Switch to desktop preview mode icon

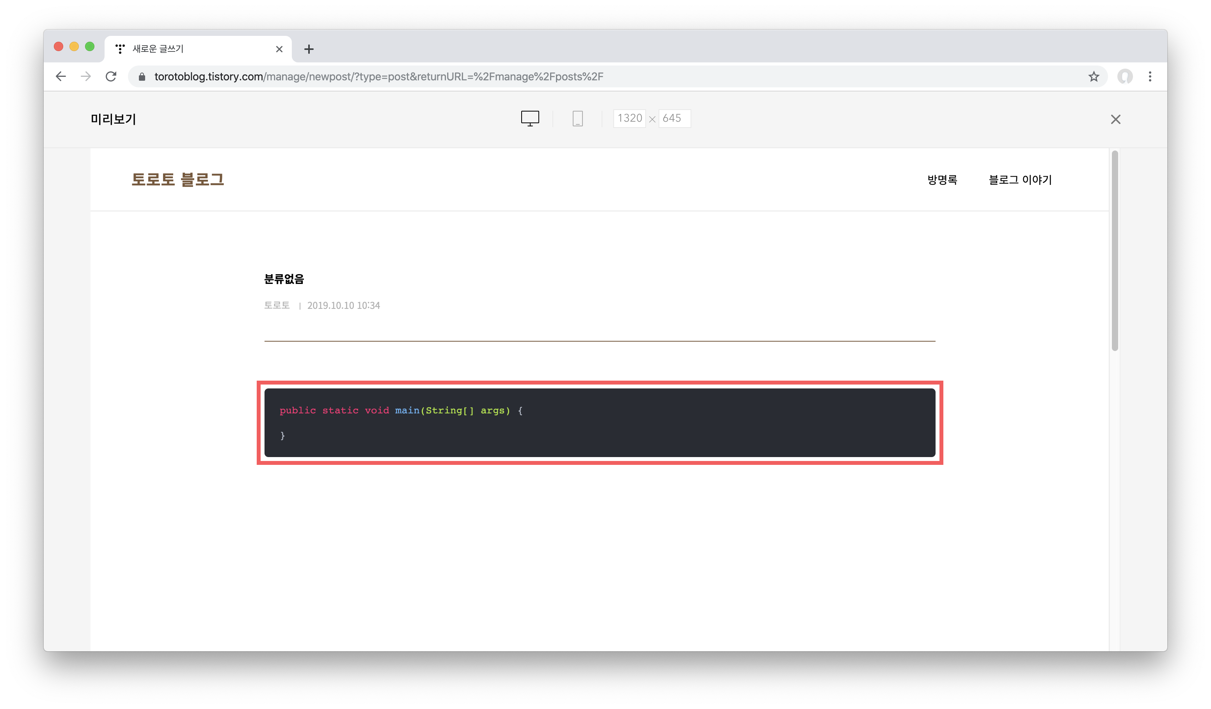[530, 118]
